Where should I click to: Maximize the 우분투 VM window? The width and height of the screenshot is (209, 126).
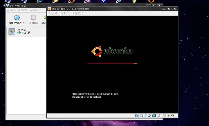pos(169,9)
